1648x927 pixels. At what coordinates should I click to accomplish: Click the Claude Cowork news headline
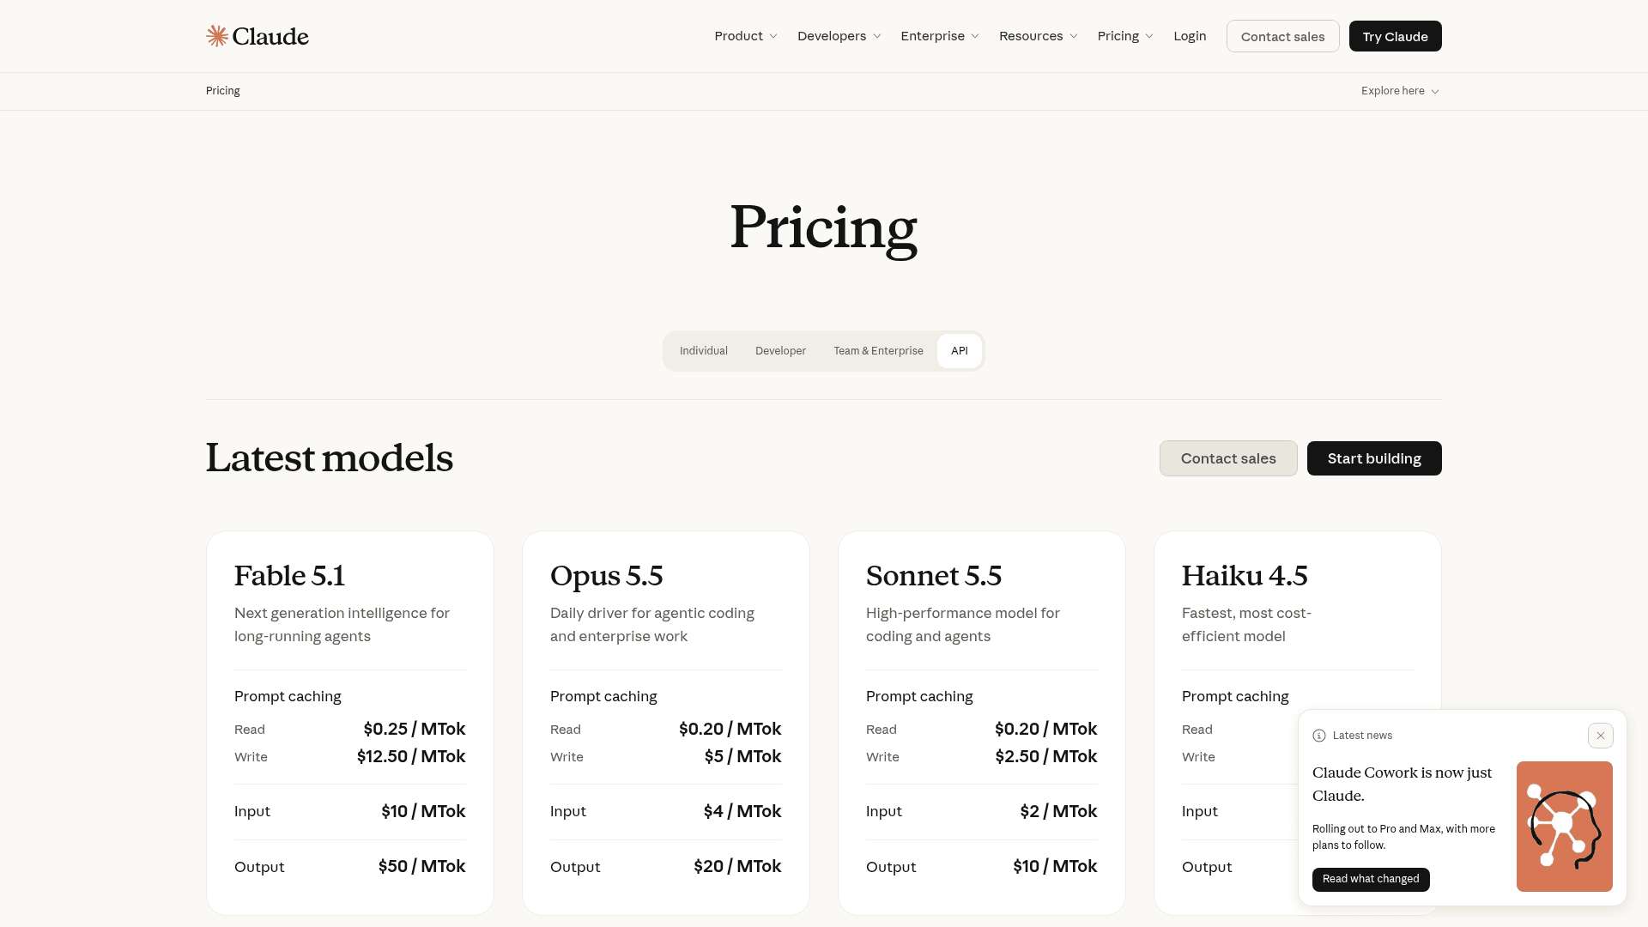click(x=1402, y=785)
